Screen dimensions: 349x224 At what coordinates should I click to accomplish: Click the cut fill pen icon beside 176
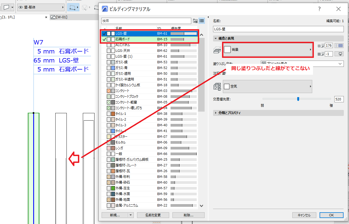coord(320,46)
